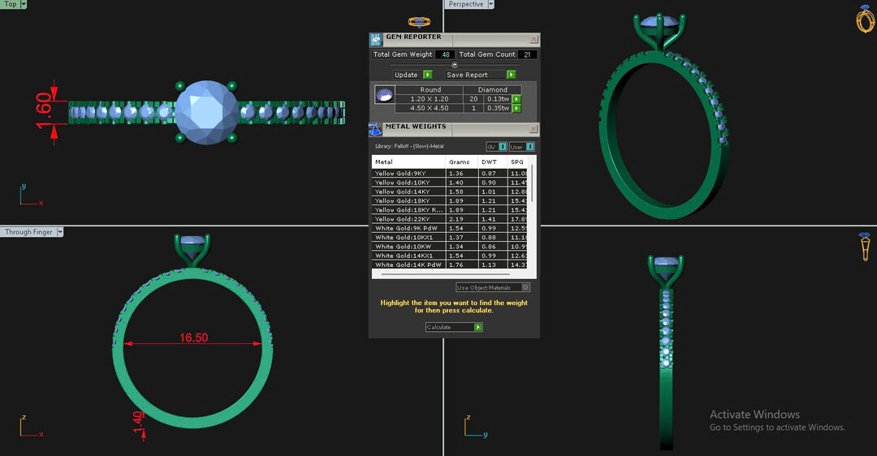This screenshot has height=456, width=877.
Task: Click the ring icon in Perspective viewport corner
Action: click(x=865, y=18)
